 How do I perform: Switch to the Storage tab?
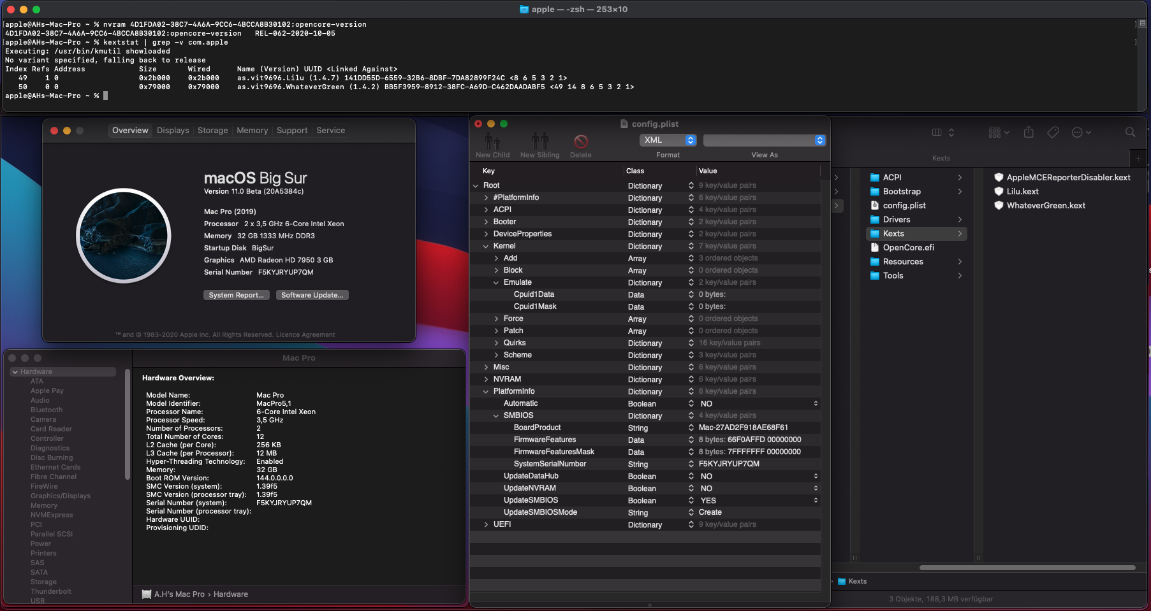pyautogui.click(x=212, y=131)
